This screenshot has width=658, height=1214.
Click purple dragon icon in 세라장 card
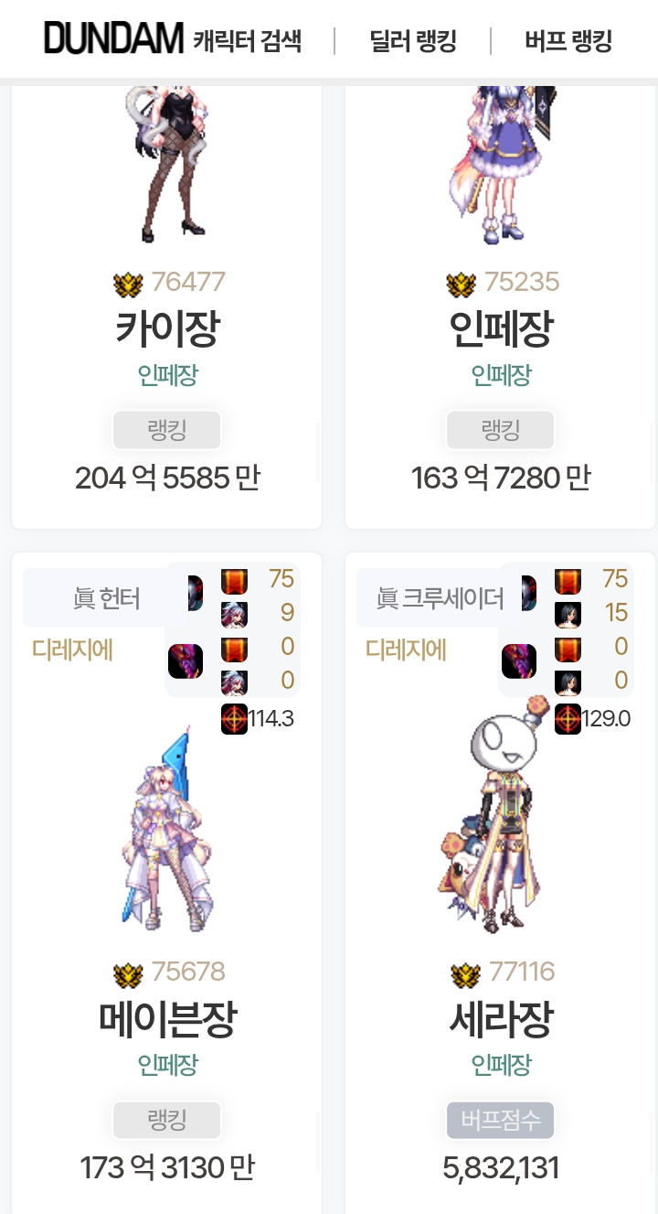[x=519, y=661]
